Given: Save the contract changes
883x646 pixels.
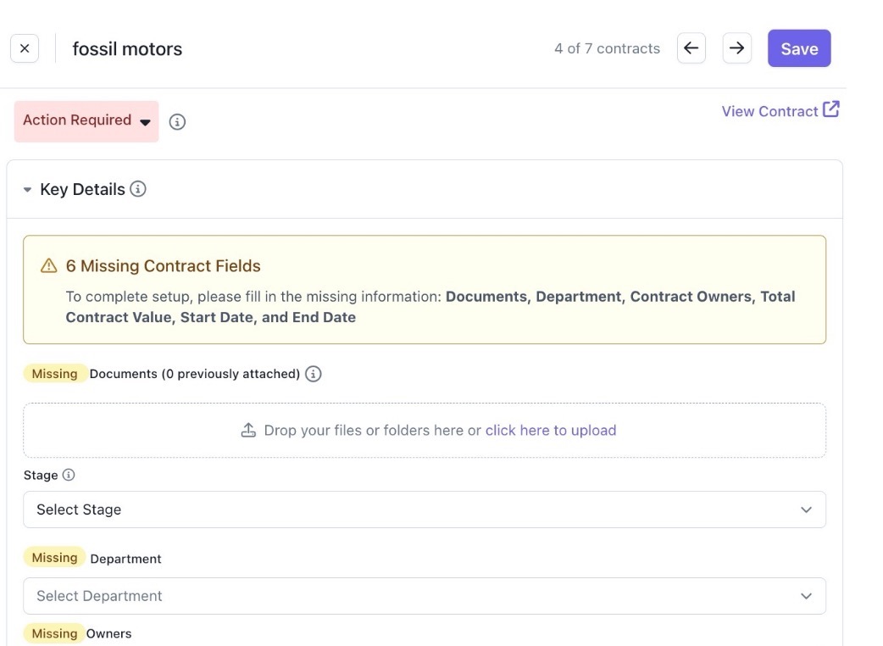Looking at the screenshot, I should (x=798, y=48).
